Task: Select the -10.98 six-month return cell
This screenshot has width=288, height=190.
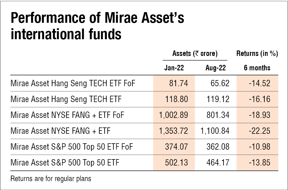Action: 260,147
